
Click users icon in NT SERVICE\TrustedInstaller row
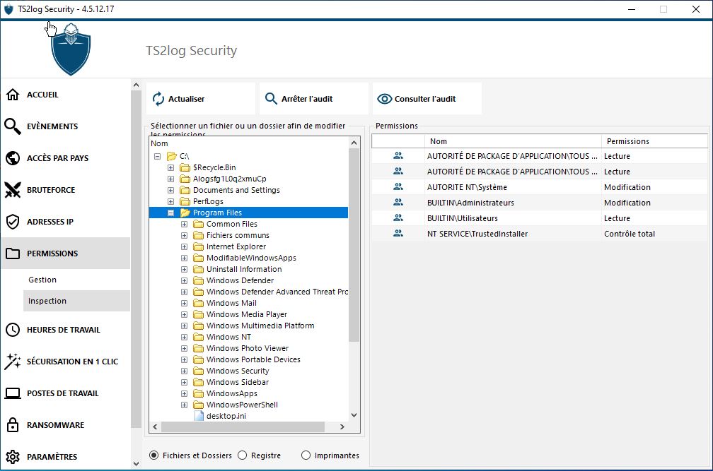click(x=398, y=233)
